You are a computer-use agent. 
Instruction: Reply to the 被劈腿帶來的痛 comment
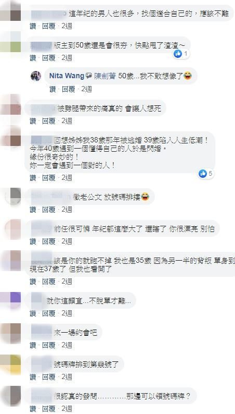coord(49,121)
